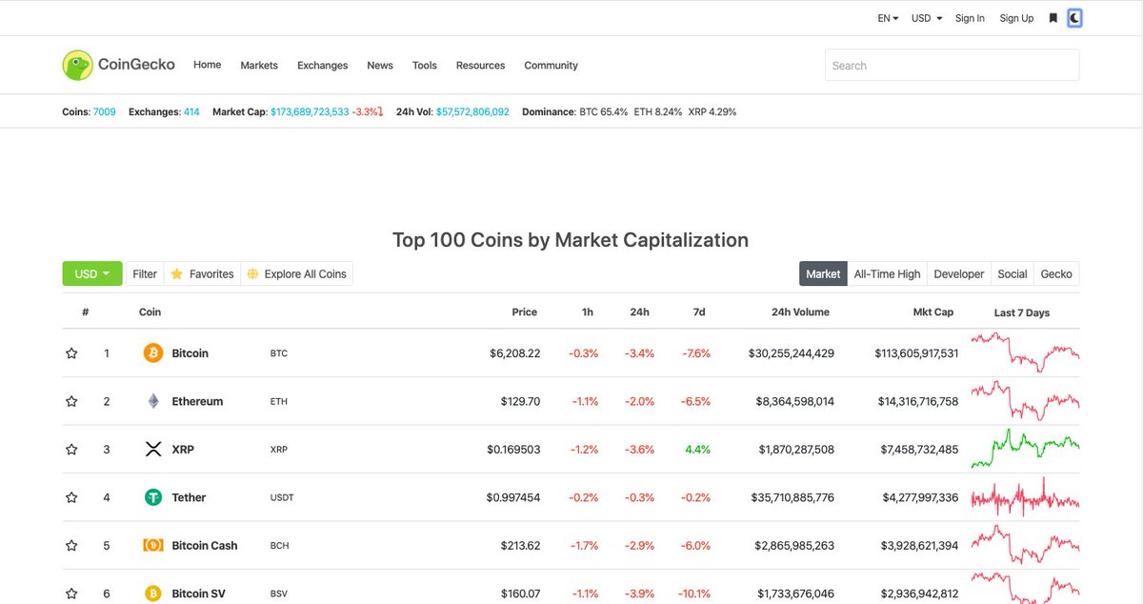The image size is (1143, 604).
Task: Sort by Mkt Cap column header
Action: [932, 312]
